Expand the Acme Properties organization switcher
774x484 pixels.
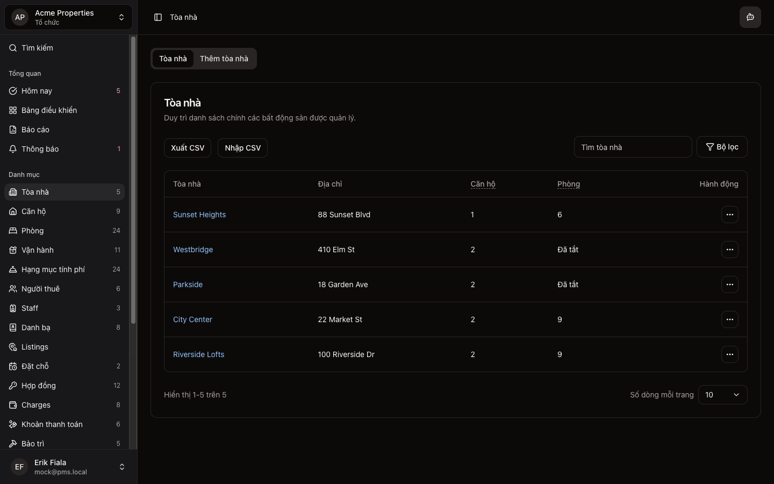click(68, 17)
